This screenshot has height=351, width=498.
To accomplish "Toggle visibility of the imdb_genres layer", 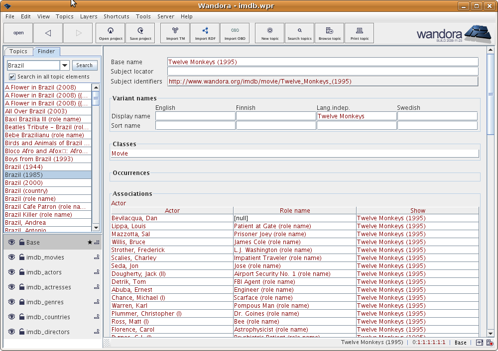I will click(12, 302).
